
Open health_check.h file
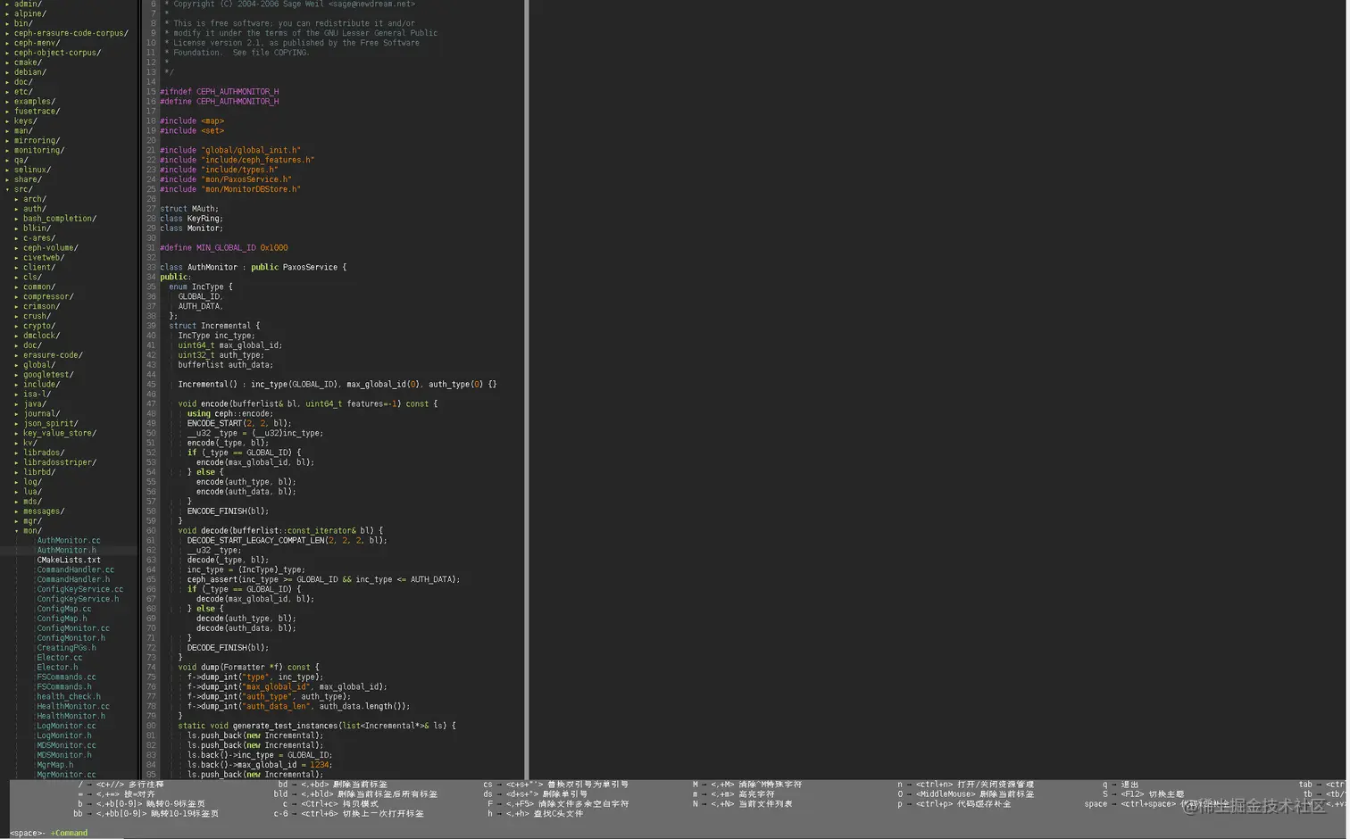click(69, 697)
